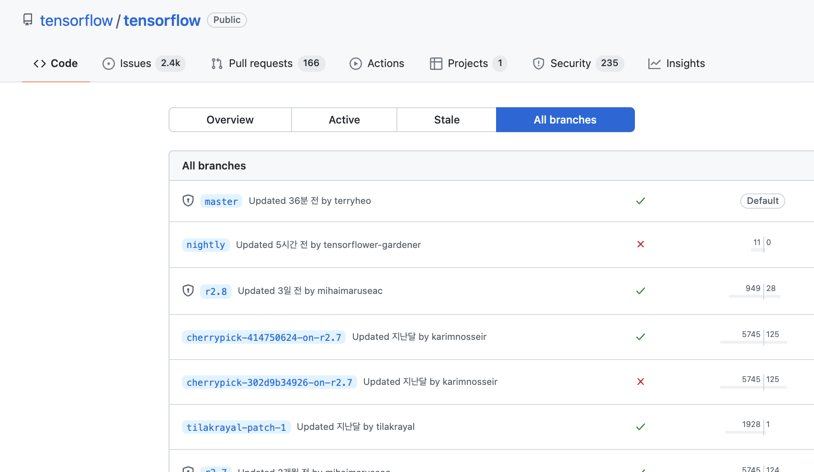814x472 pixels.
Task: Open the tilakrayal-patch-1 branch
Action: pyautogui.click(x=237, y=427)
